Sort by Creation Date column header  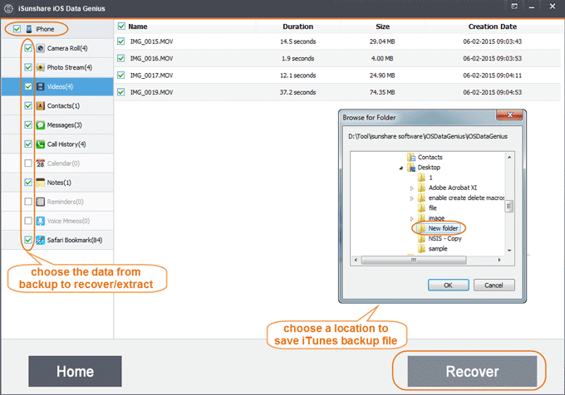pos(493,27)
